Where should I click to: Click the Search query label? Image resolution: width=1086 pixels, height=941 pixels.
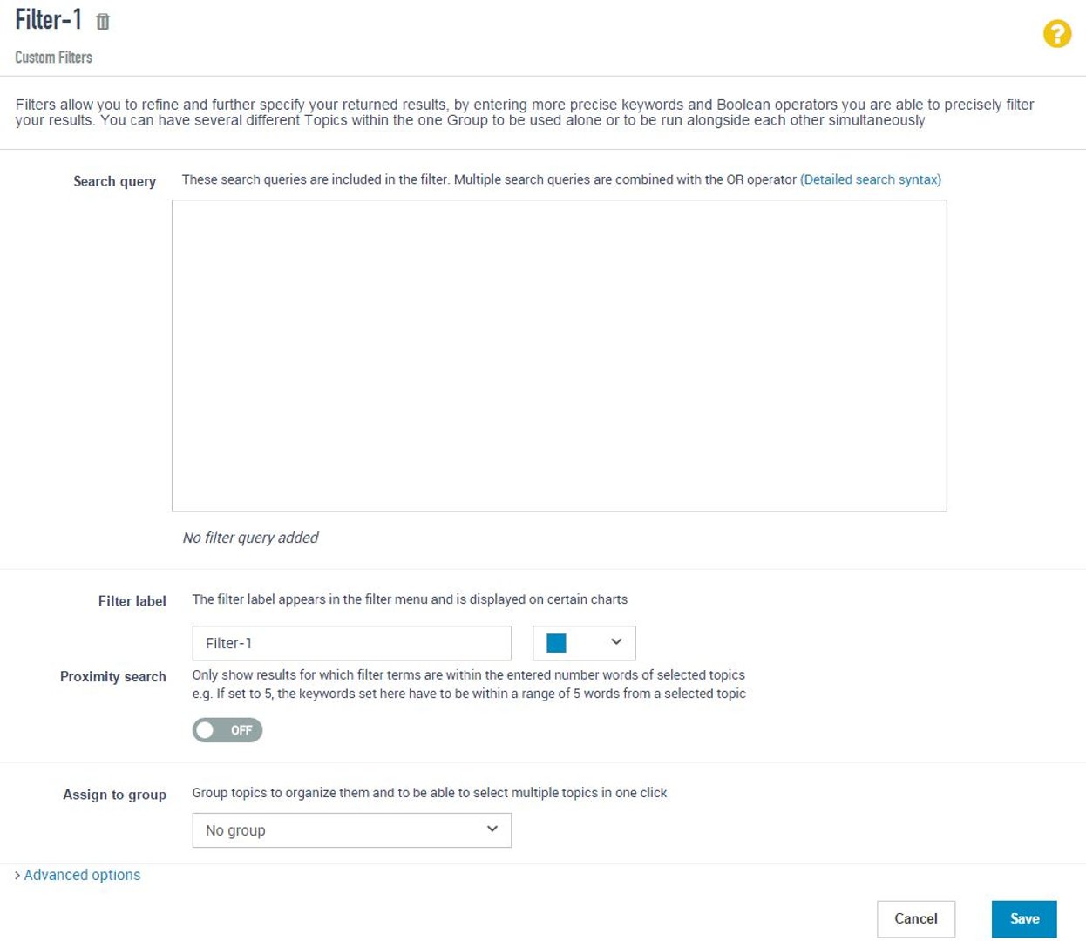tap(114, 181)
